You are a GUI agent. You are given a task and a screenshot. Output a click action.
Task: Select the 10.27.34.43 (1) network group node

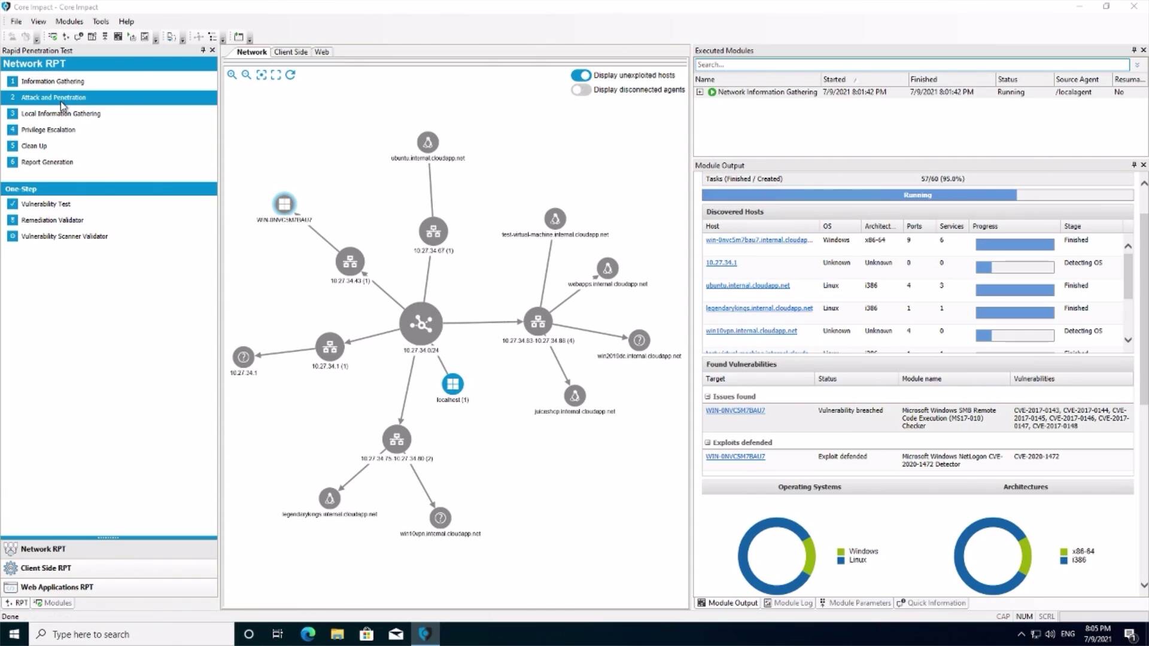(350, 262)
